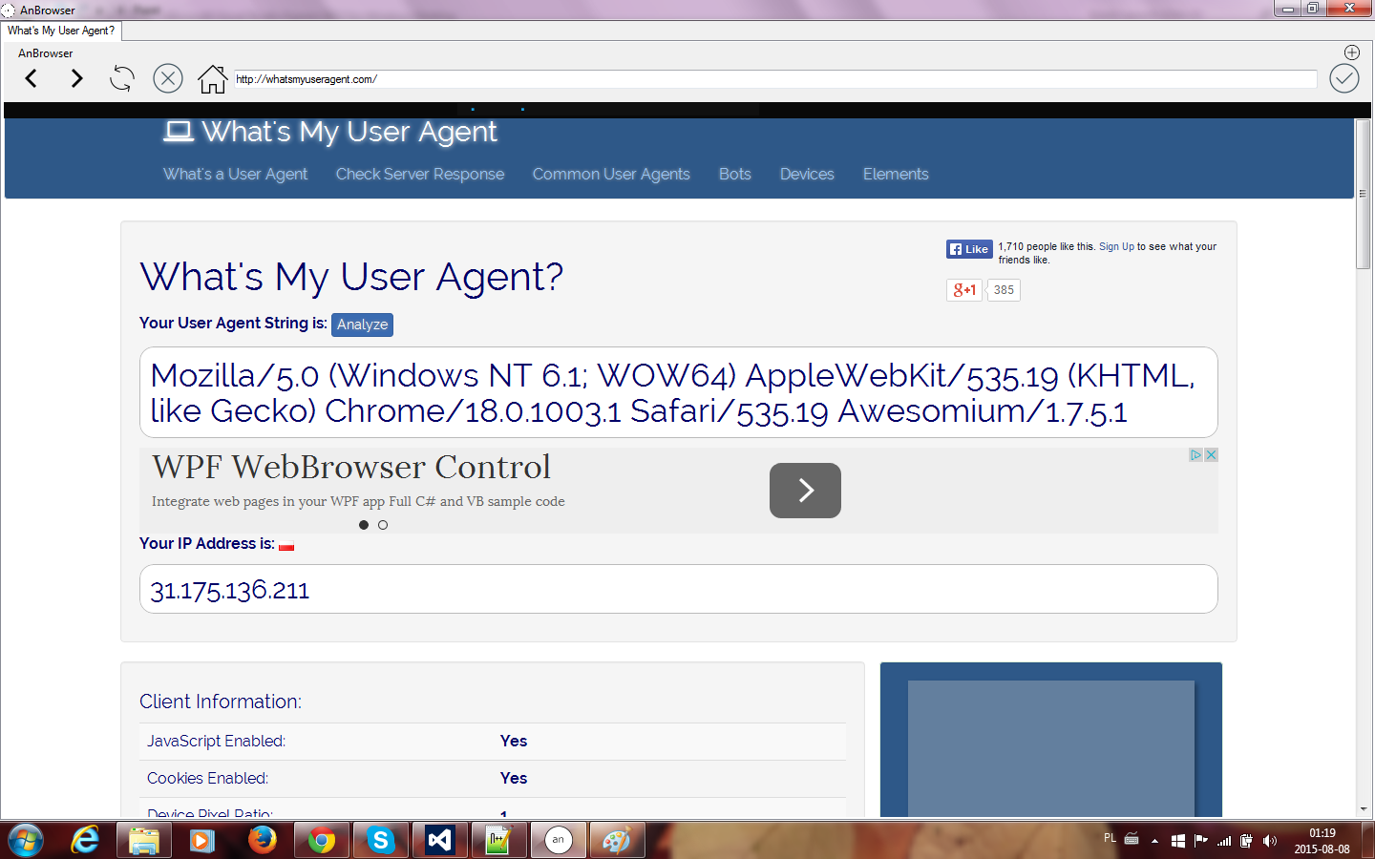Switch to AnBrowser taskbar button
Image resolution: width=1375 pixels, height=859 pixels.
click(x=559, y=840)
